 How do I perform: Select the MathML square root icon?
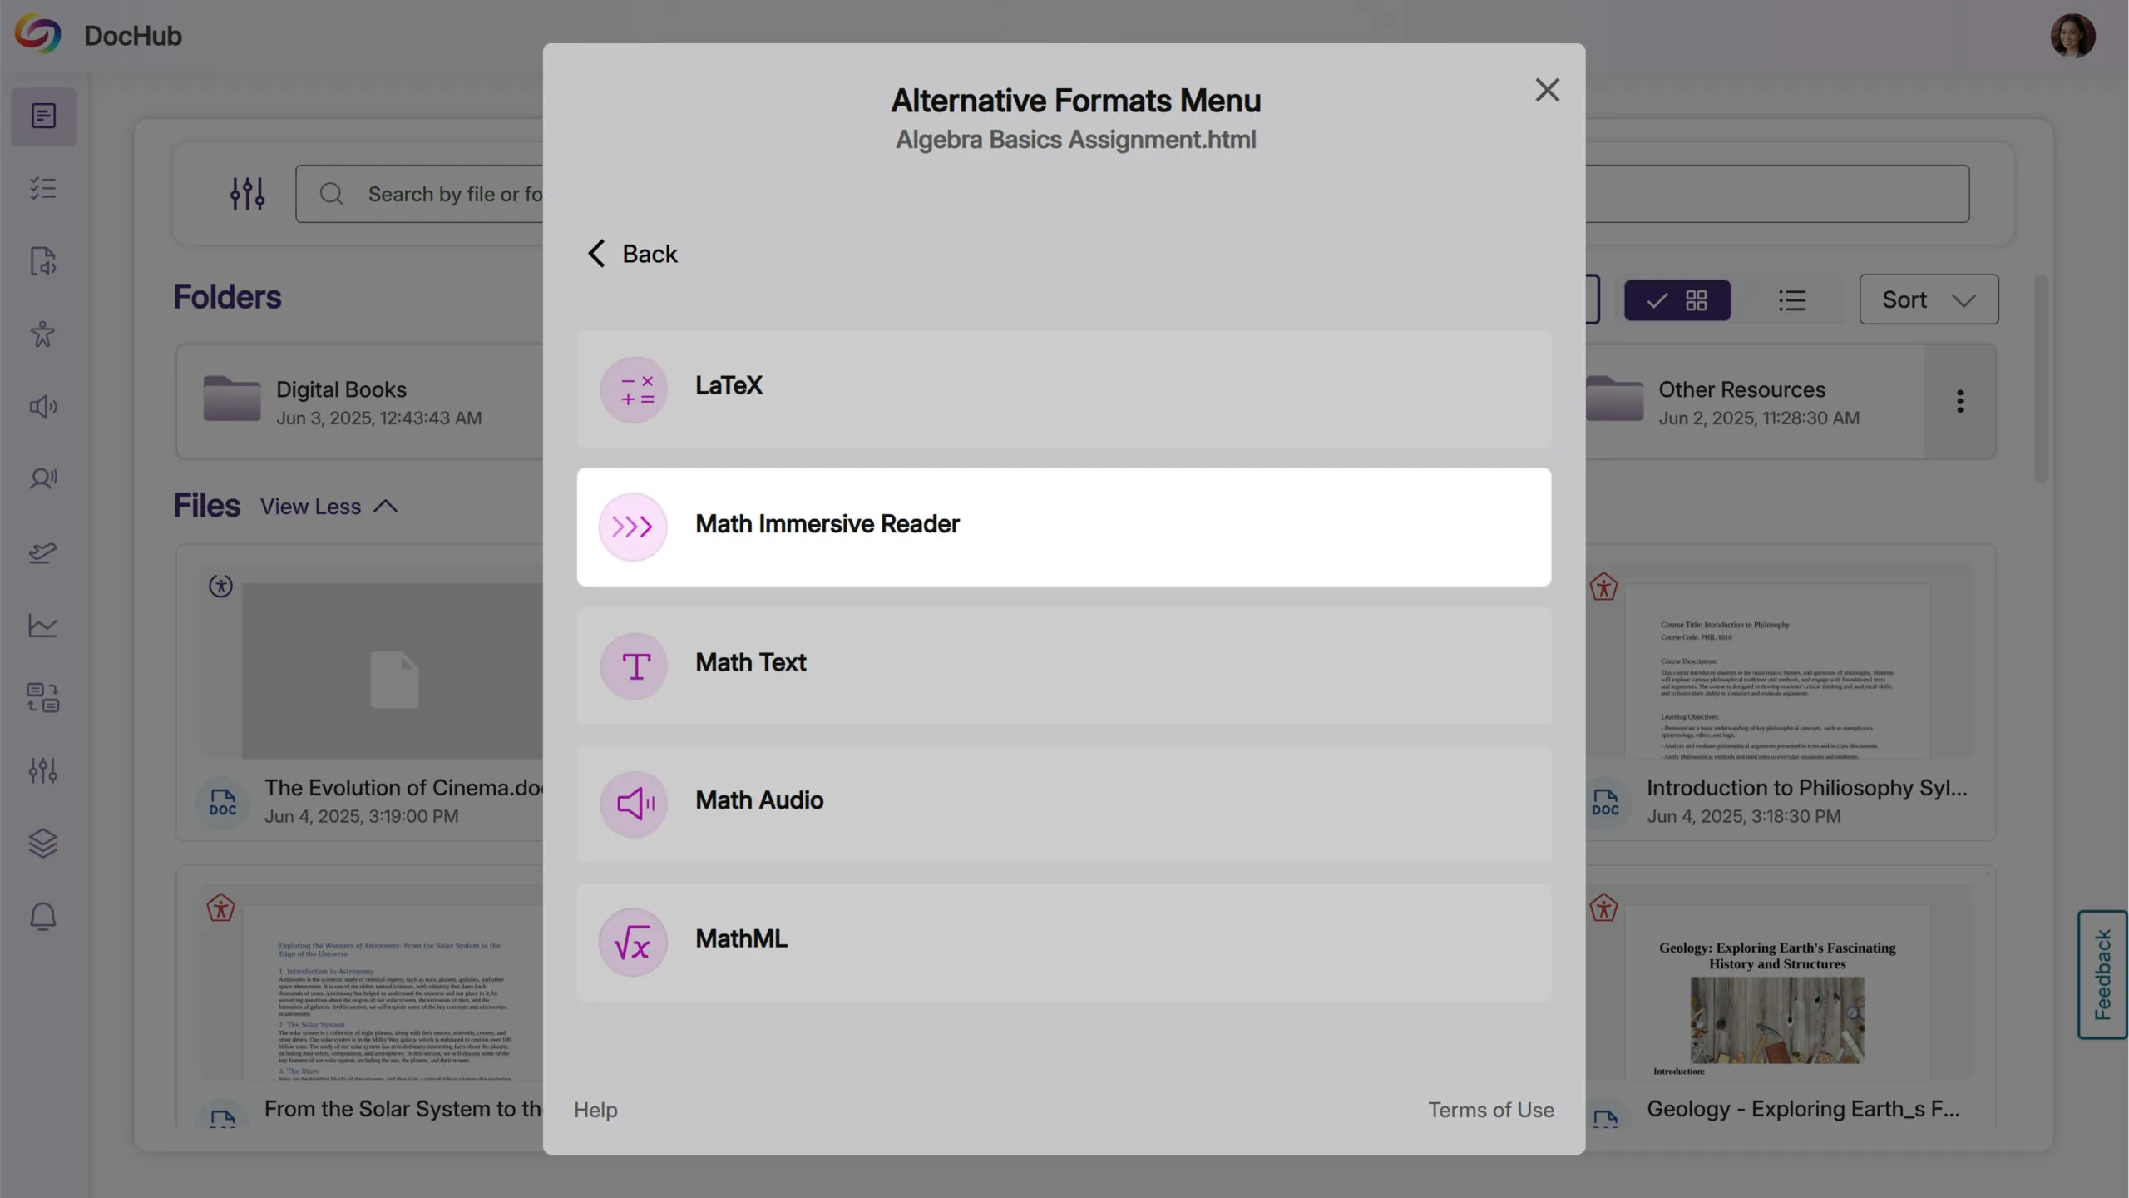[x=633, y=942]
